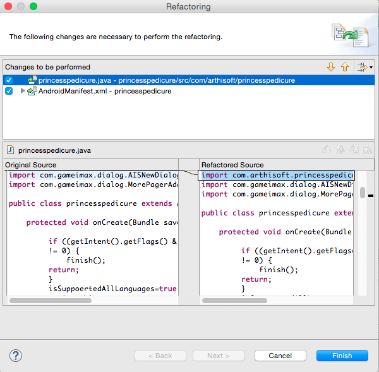Click the highlighted import com.arthisoft line
This screenshot has width=379, height=372.
point(277,175)
